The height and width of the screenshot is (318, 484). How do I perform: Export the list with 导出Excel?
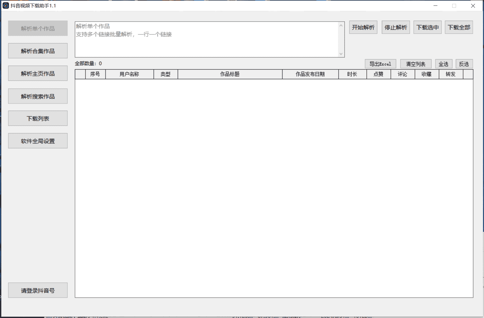pos(380,64)
